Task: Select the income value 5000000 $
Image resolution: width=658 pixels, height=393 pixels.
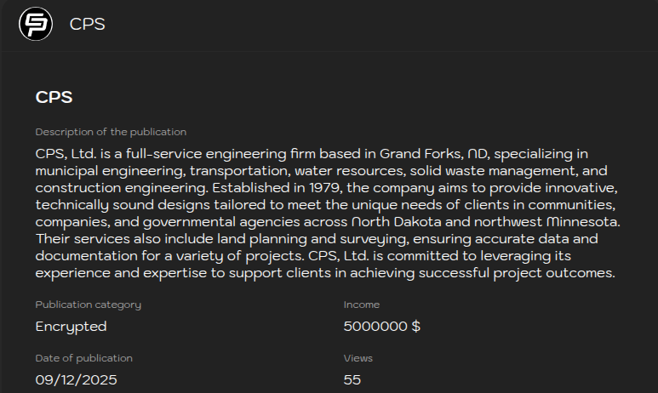Action: pyautogui.click(x=381, y=326)
